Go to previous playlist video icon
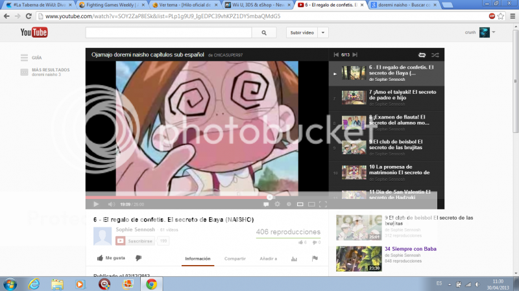Image resolution: width=519 pixels, height=291 pixels. 336,54
